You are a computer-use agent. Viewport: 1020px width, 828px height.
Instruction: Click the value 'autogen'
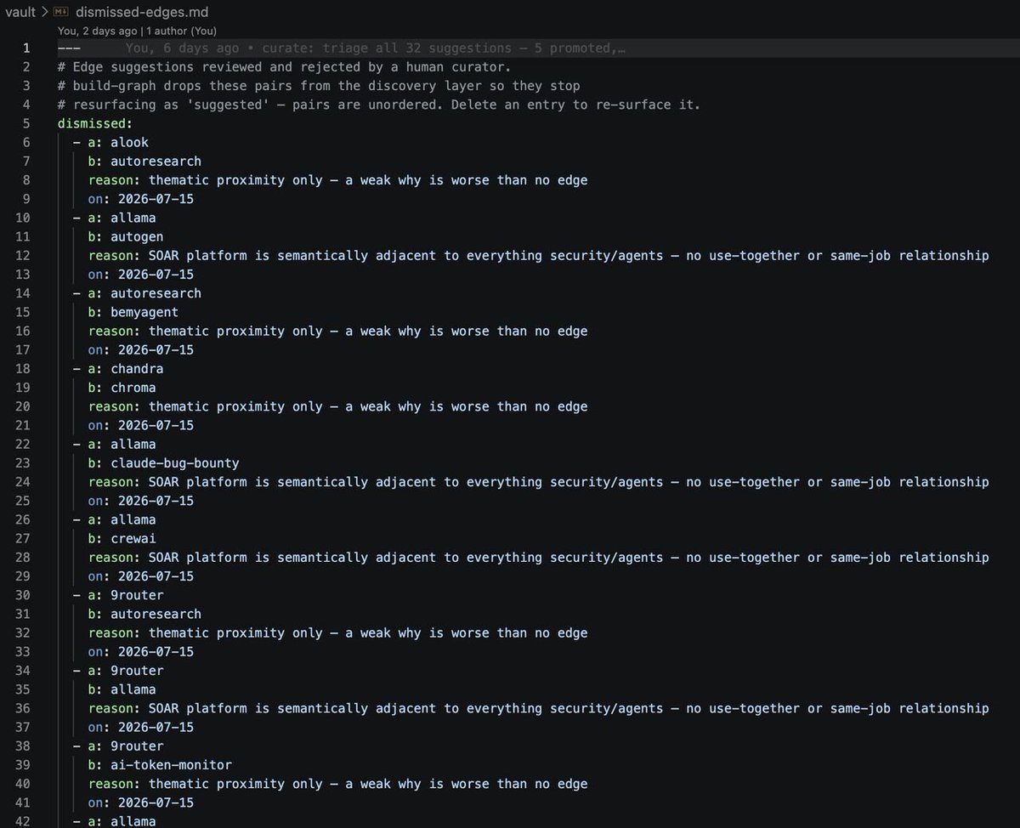click(137, 236)
